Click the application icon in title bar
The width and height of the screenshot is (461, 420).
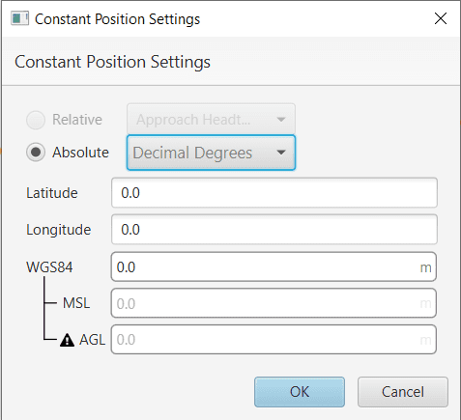(x=19, y=18)
